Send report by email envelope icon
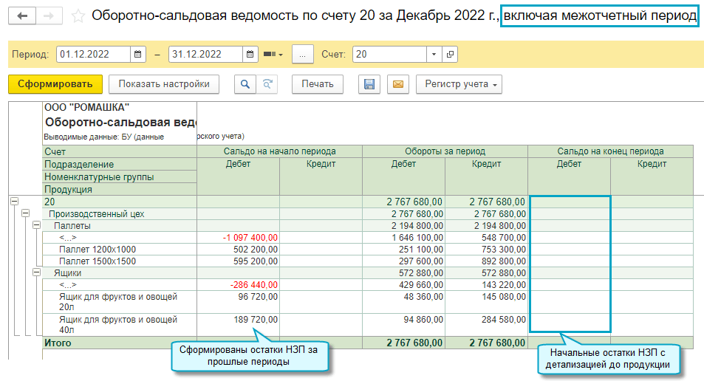704x381 pixels. point(397,84)
